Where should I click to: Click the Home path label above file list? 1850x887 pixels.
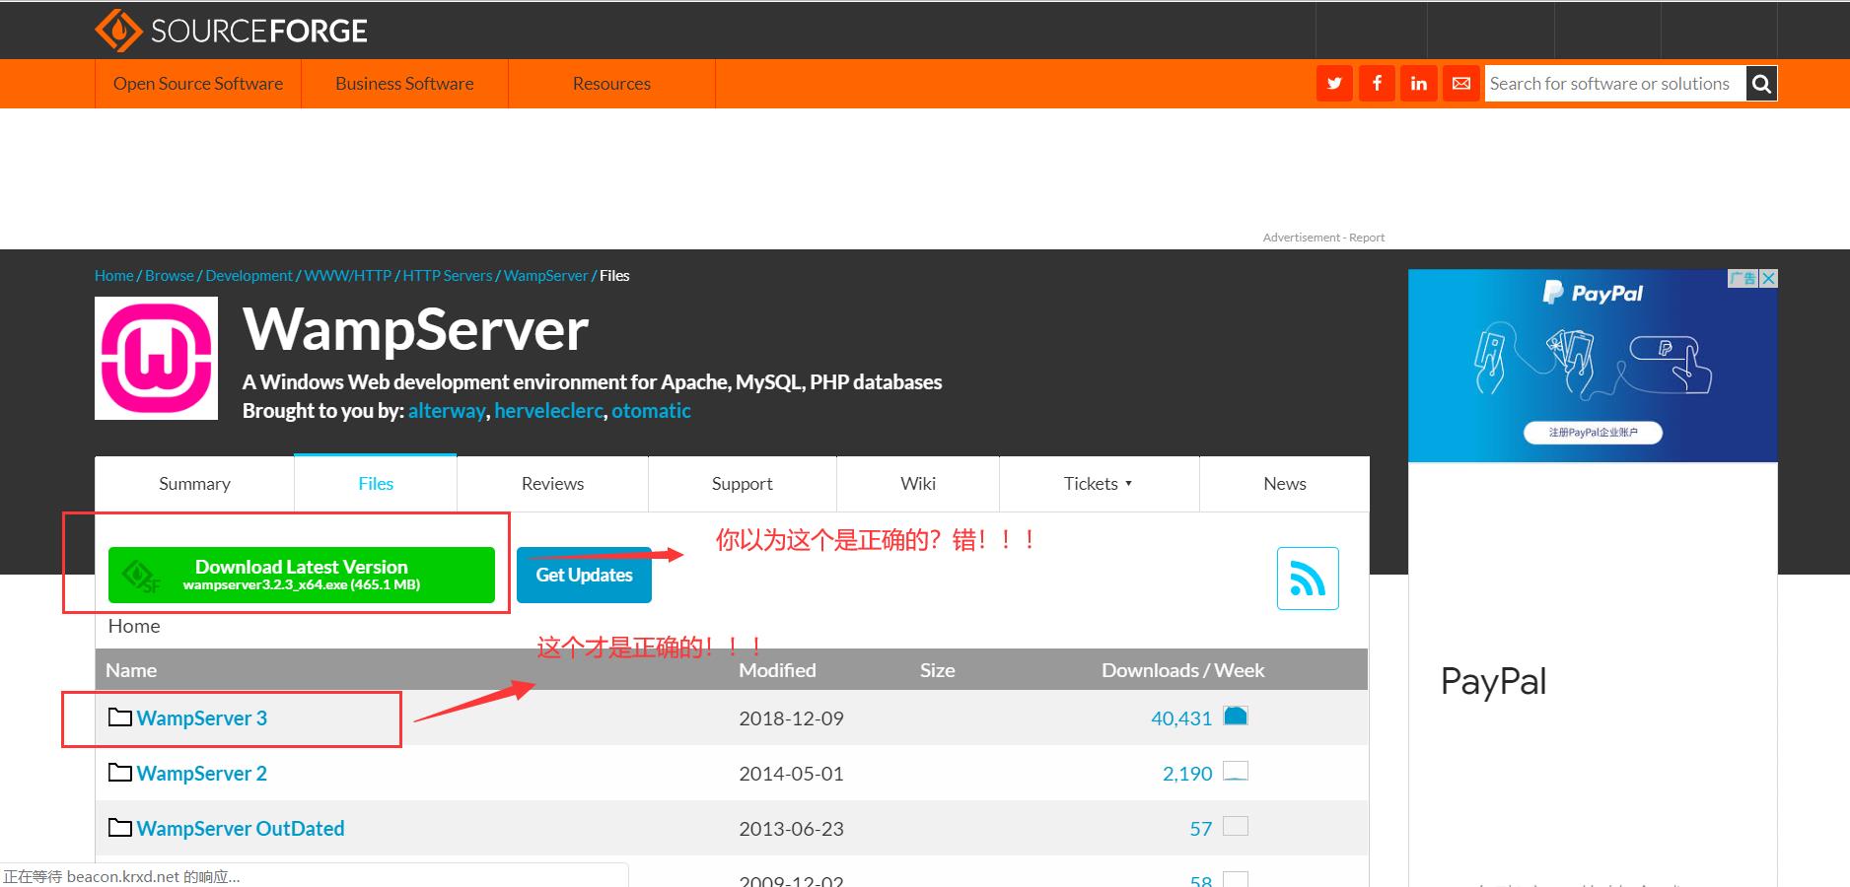134,626
